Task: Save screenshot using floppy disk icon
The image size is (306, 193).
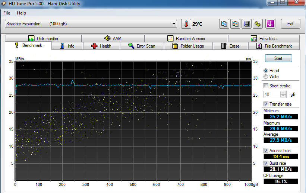Action: pos(246,24)
